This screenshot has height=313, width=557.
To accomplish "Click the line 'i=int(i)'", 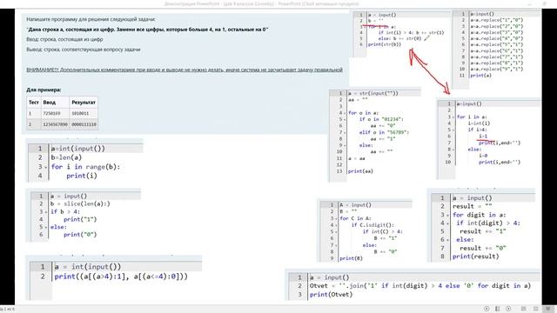I will coord(479,123).
